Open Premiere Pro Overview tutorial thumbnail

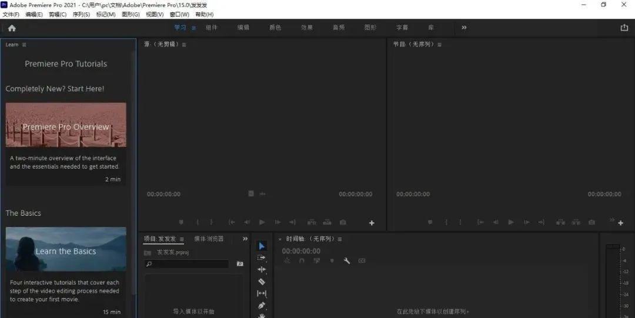66,125
